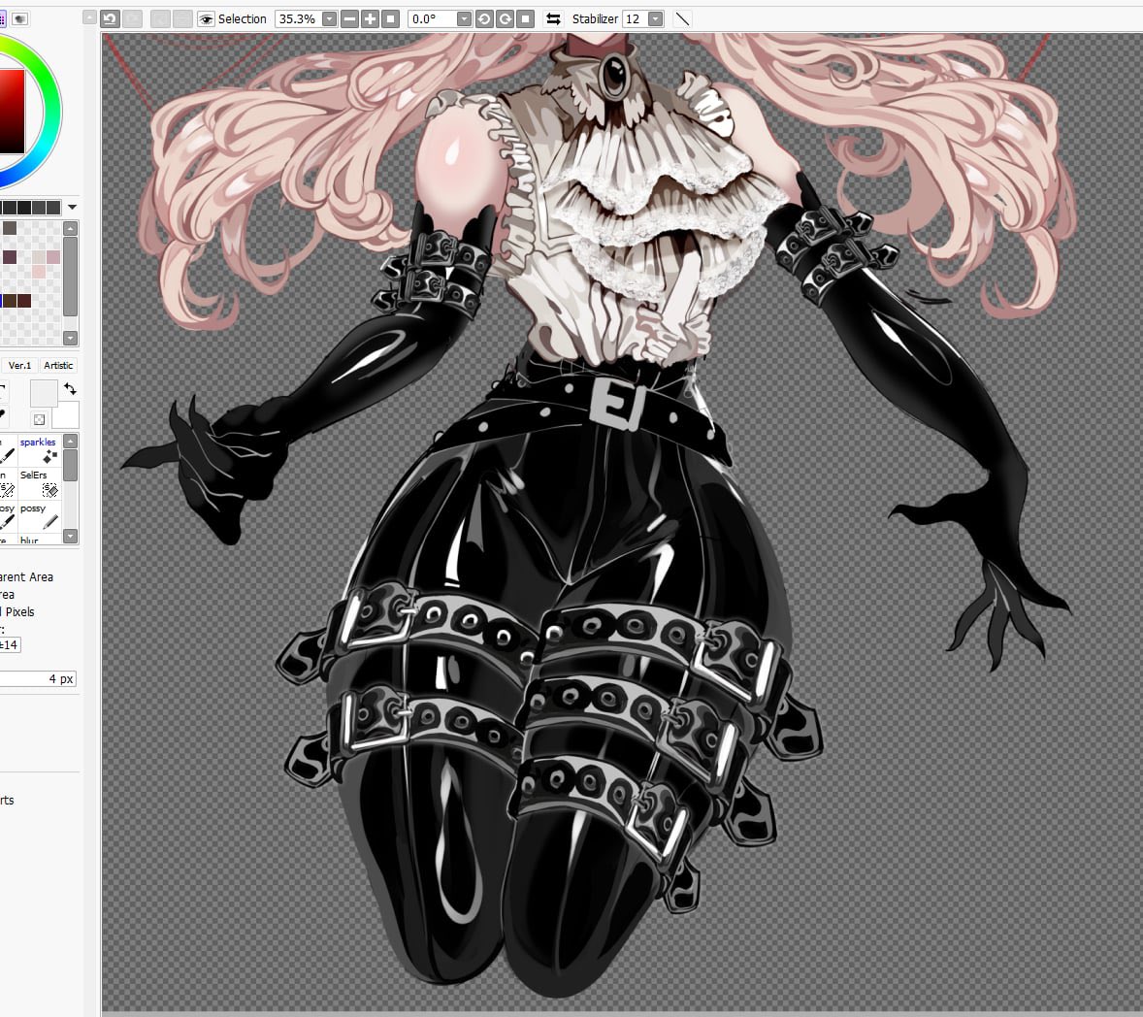This screenshot has height=1017, width=1143.
Task: Reset canvas zoom with square button after plus
Action: coord(391,19)
